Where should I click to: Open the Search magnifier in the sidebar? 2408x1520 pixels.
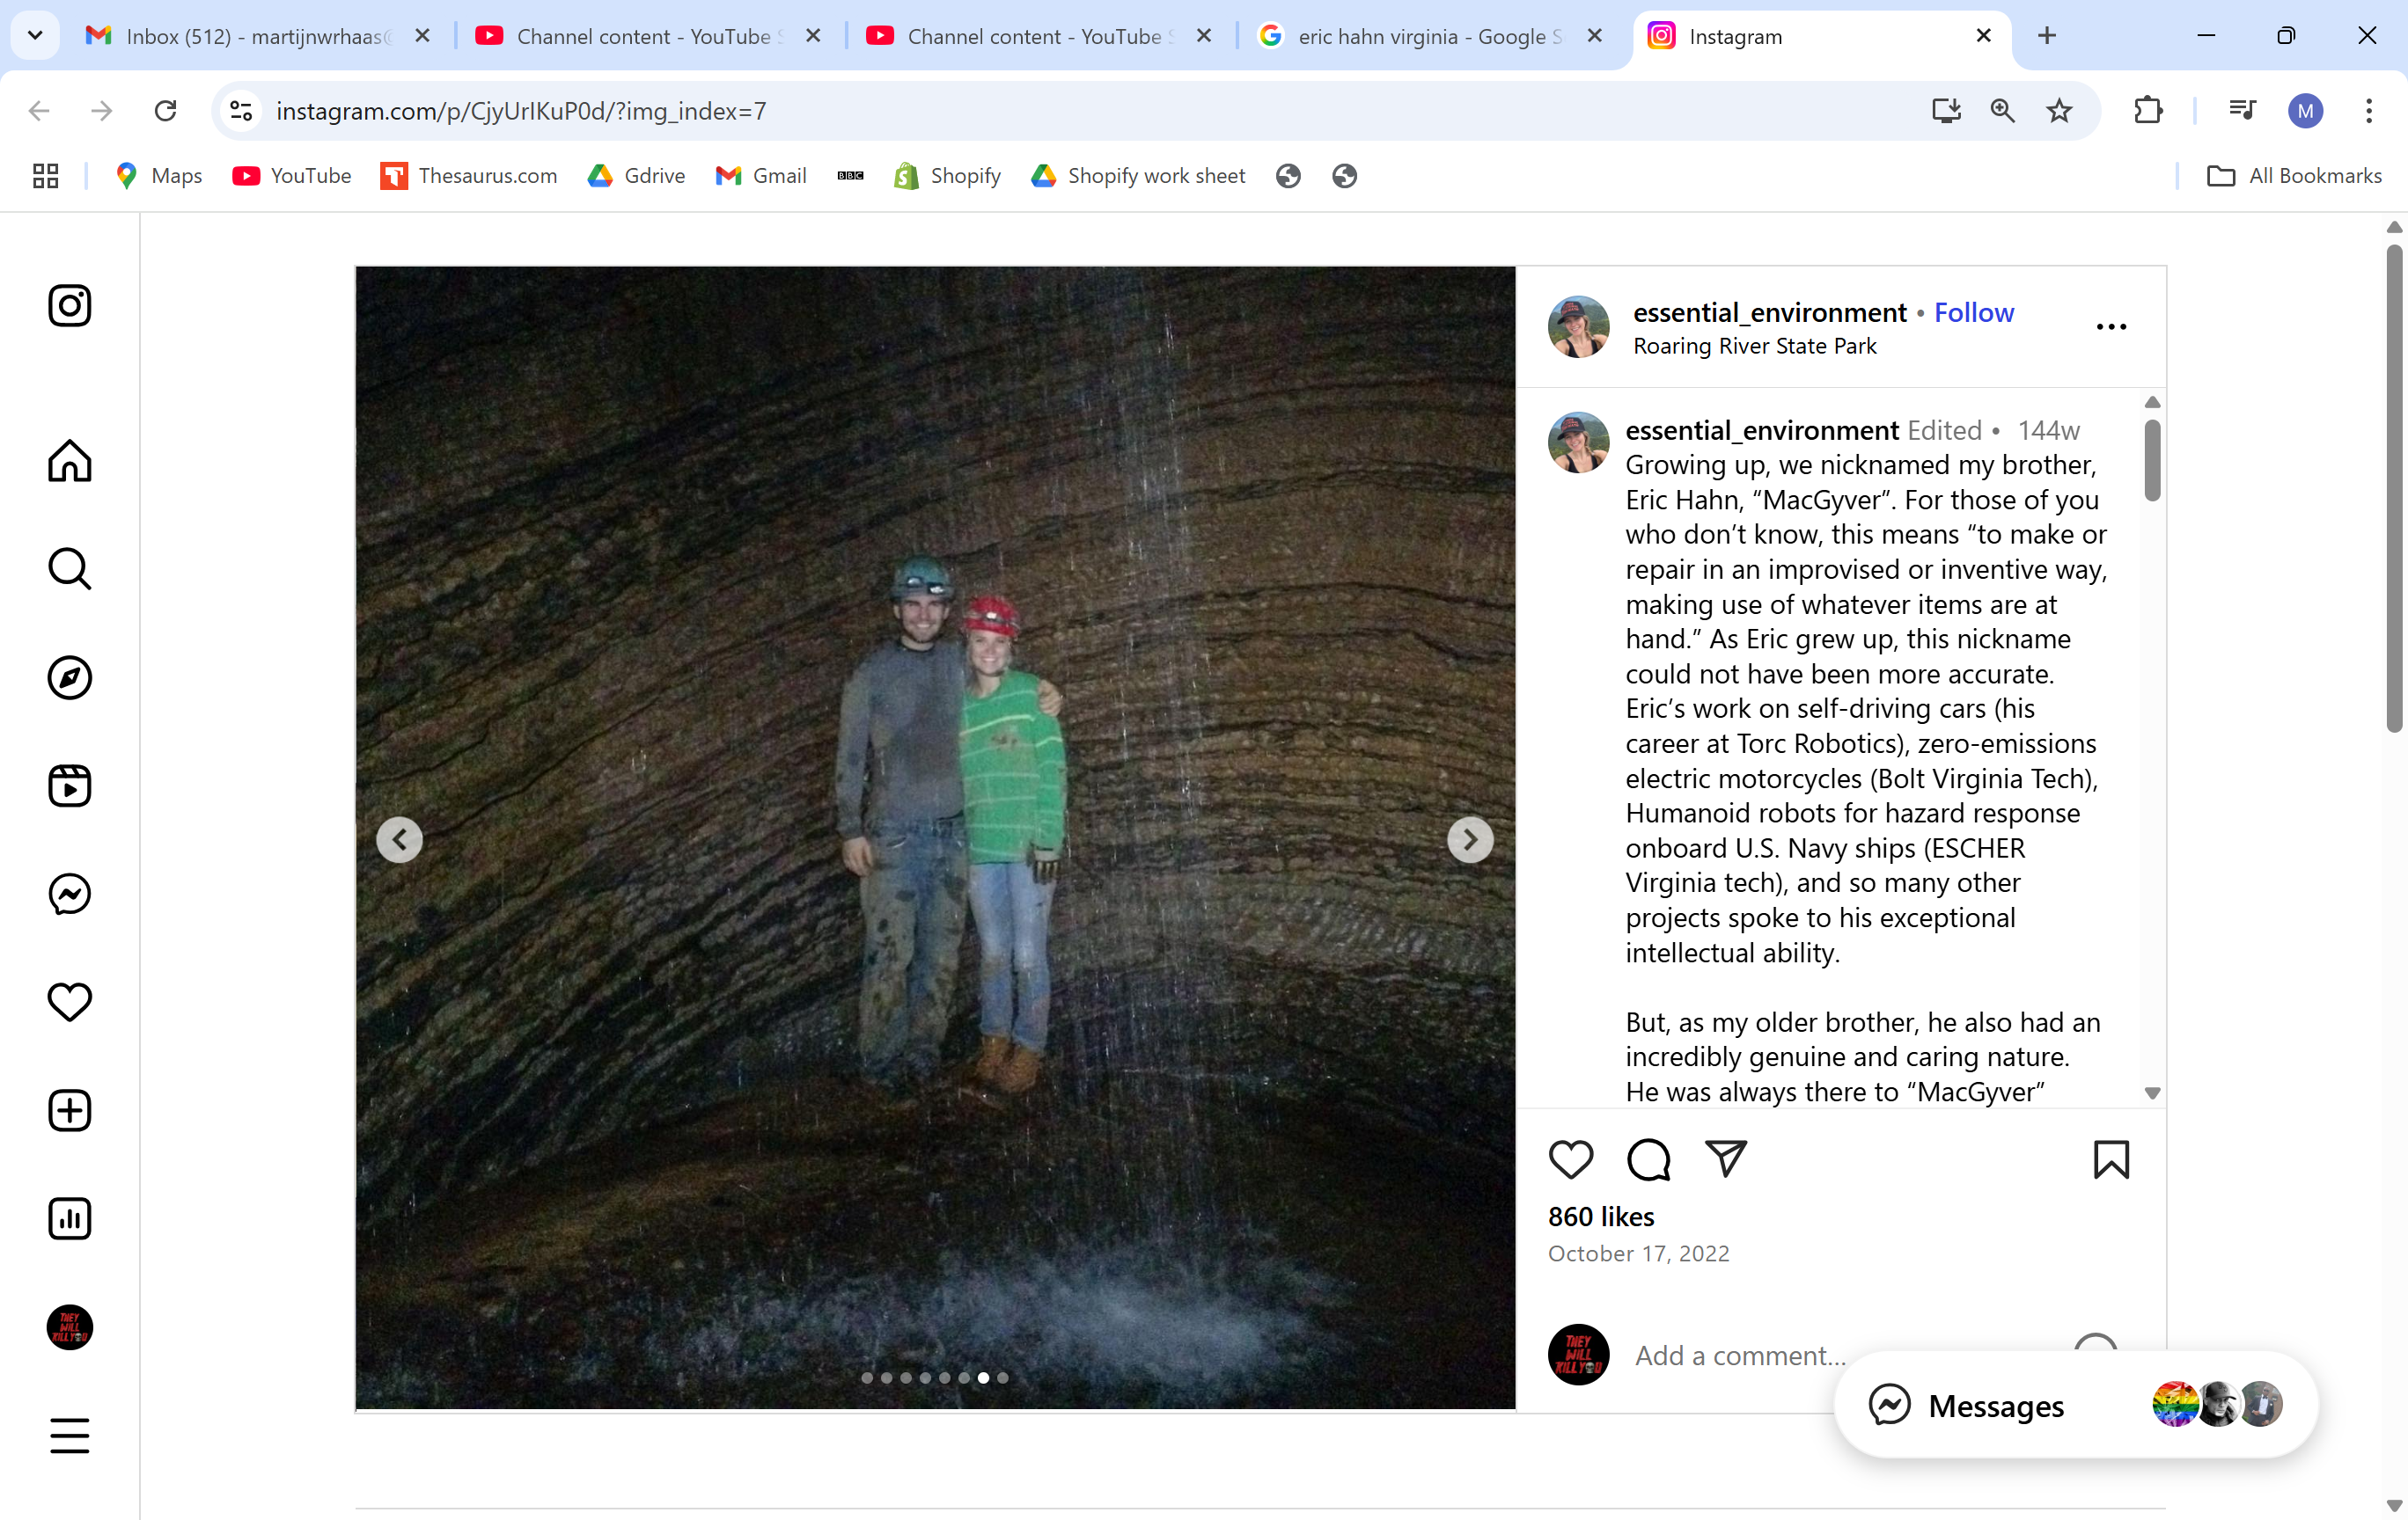[x=69, y=568]
